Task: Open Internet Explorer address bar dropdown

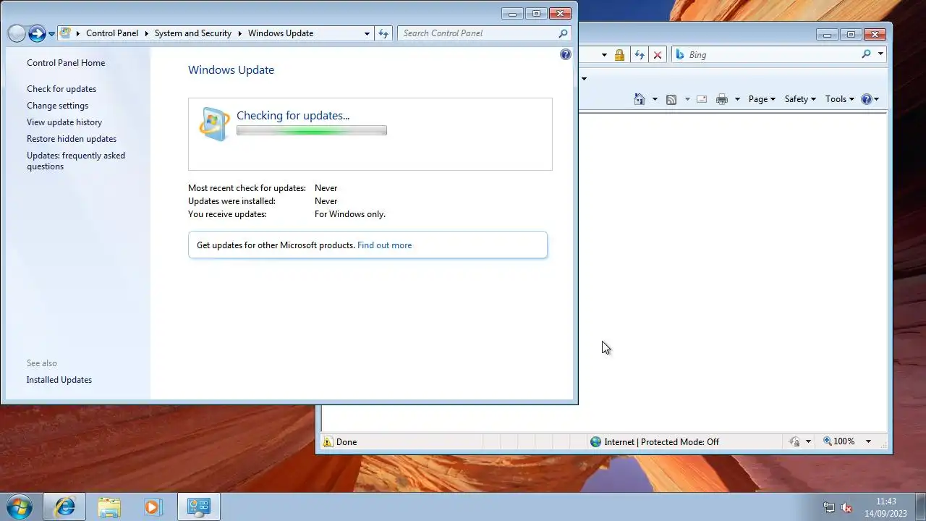Action: coord(604,55)
